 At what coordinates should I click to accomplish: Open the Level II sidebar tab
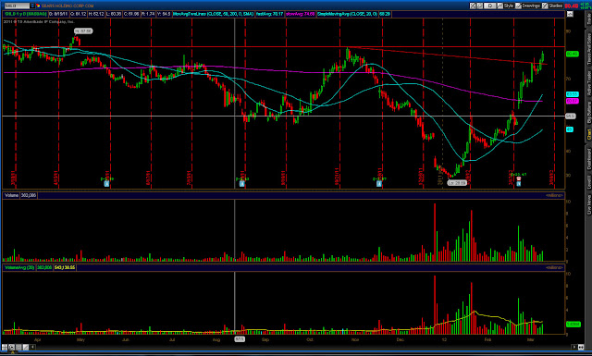click(x=588, y=181)
